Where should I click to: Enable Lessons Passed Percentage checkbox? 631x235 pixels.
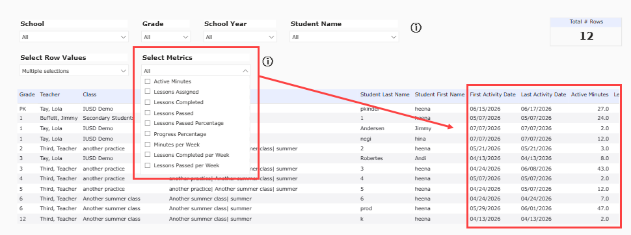147,123
